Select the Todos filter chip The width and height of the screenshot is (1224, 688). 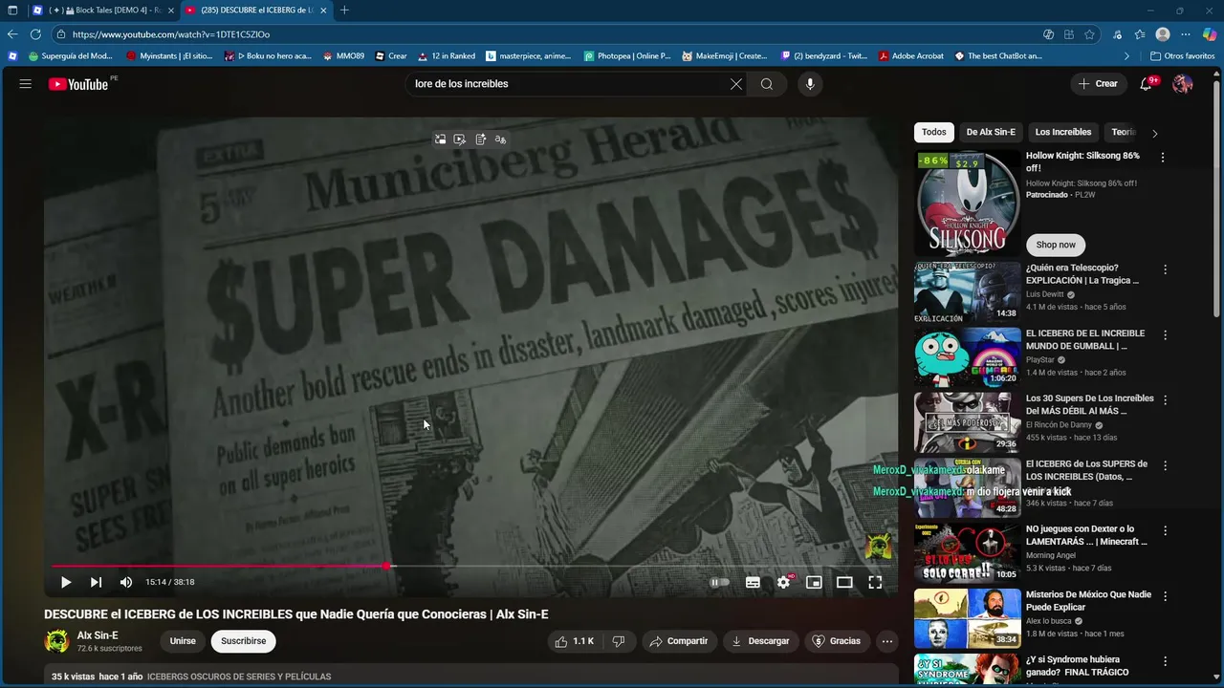(934, 133)
